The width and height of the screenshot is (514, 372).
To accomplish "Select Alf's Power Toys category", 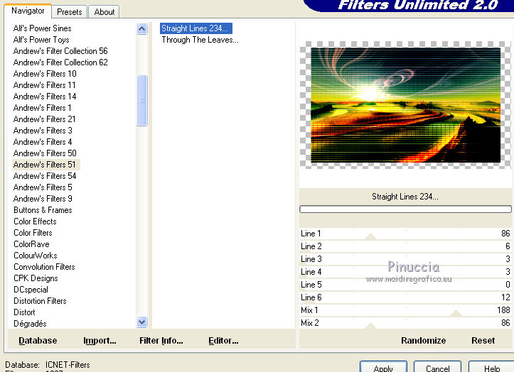I will [x=41, y=40].
